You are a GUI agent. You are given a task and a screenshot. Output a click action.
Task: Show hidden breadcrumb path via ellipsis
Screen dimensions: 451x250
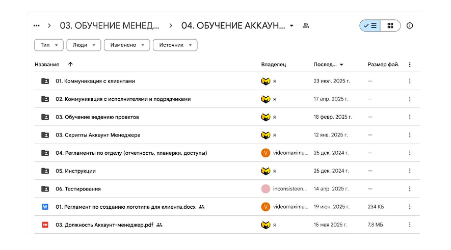click(36, 25)
